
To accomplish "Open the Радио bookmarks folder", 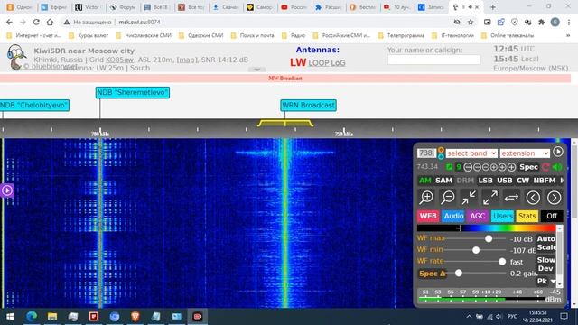I will click(294, 36).
